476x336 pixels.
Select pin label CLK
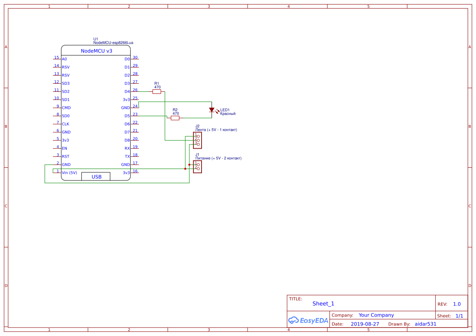66,124
